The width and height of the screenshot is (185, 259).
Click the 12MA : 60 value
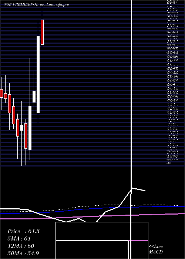pyautogui.click(x=21, y=246)
